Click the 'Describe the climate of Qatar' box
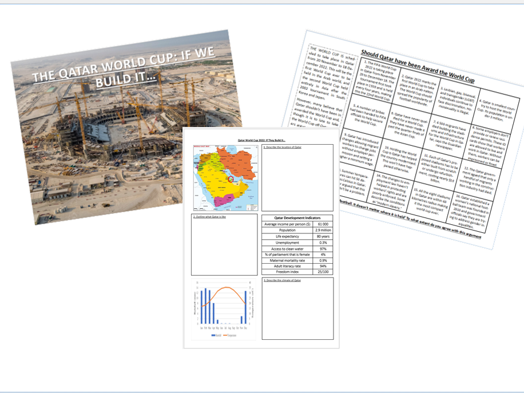The width and height of the screenshot is (524, 393). coord(297,309)
